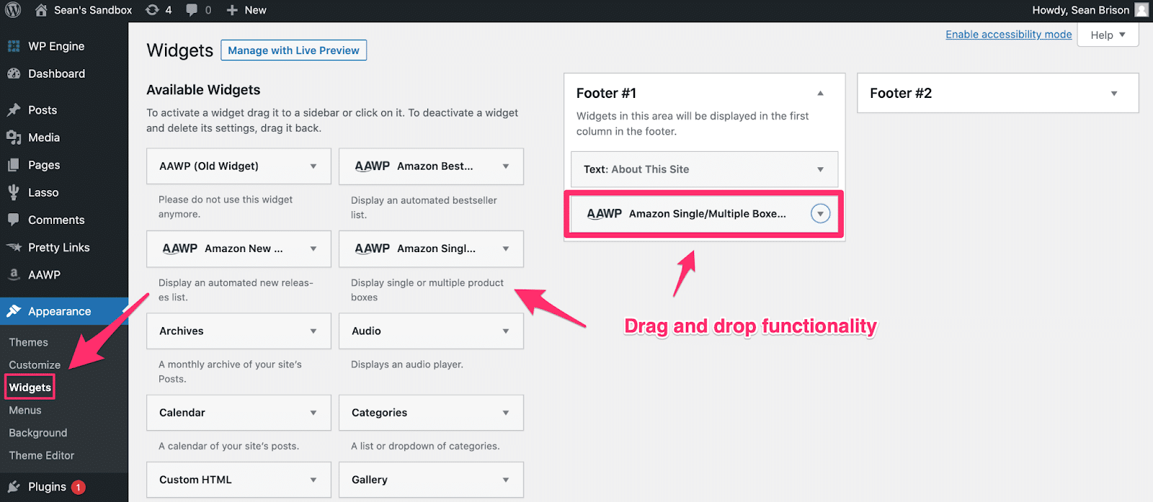This screenshot has height=502, width=1153.
Task: Click the 'Displays an audio player.' description
Action: tap(407, 364)
